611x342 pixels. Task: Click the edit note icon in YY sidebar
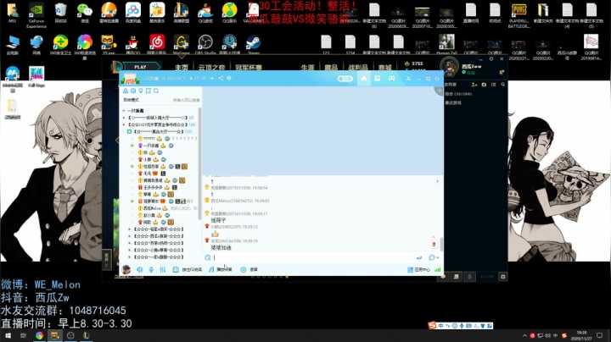tap(148, 91)
